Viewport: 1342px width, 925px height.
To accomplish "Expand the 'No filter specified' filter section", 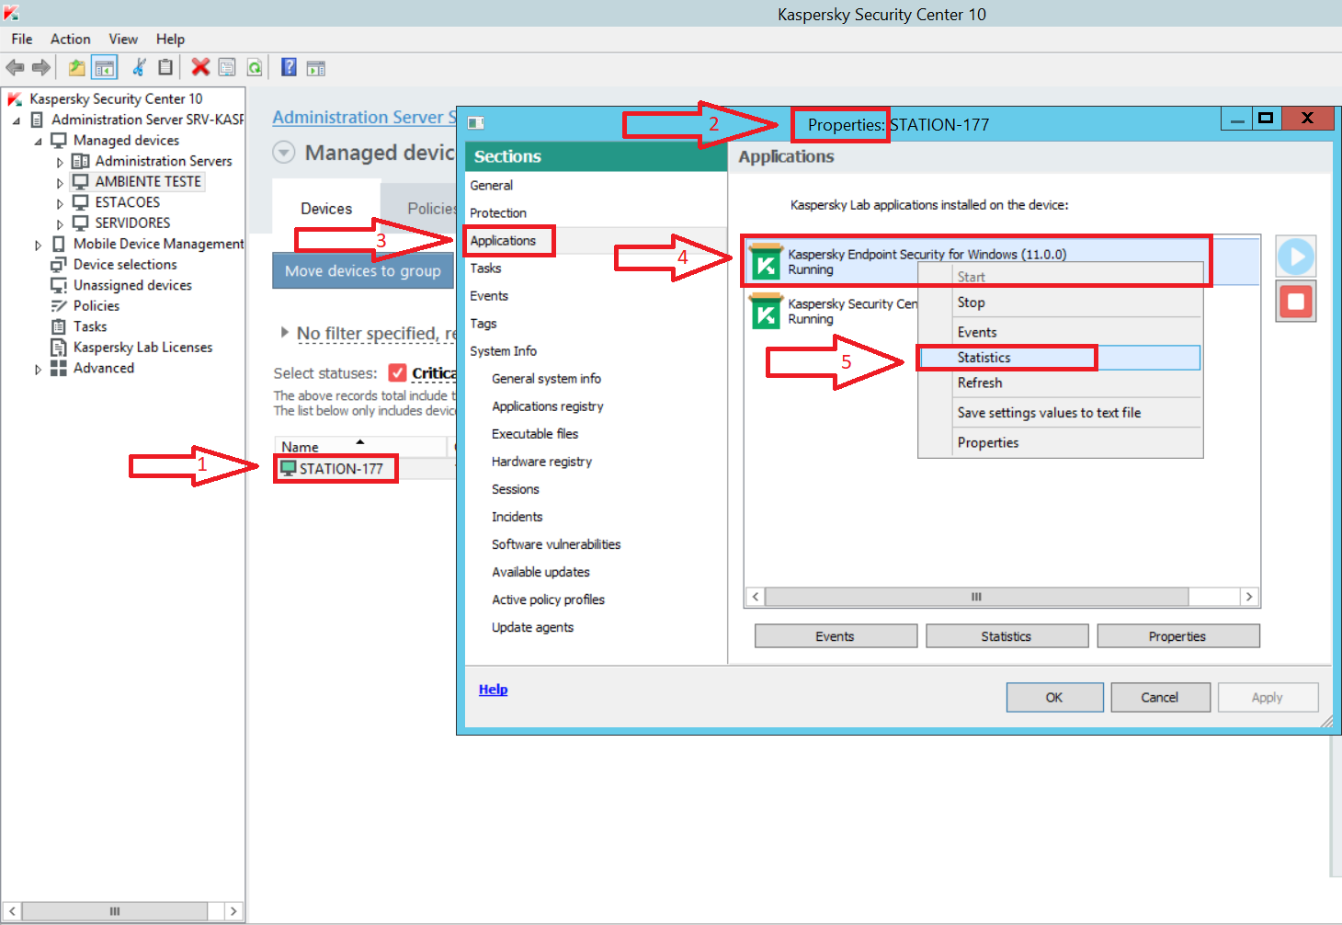I will pyautogui.click(x=284, y=332).
